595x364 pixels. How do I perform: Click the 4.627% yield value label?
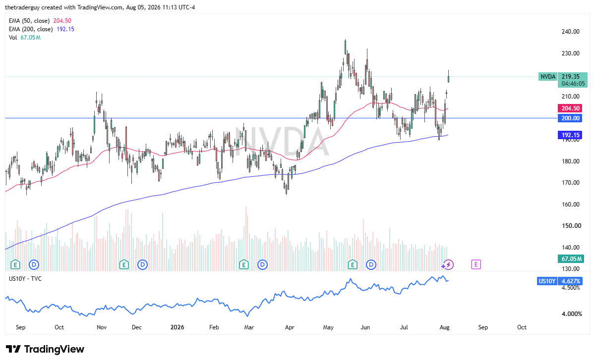click(x=570, y=281)
